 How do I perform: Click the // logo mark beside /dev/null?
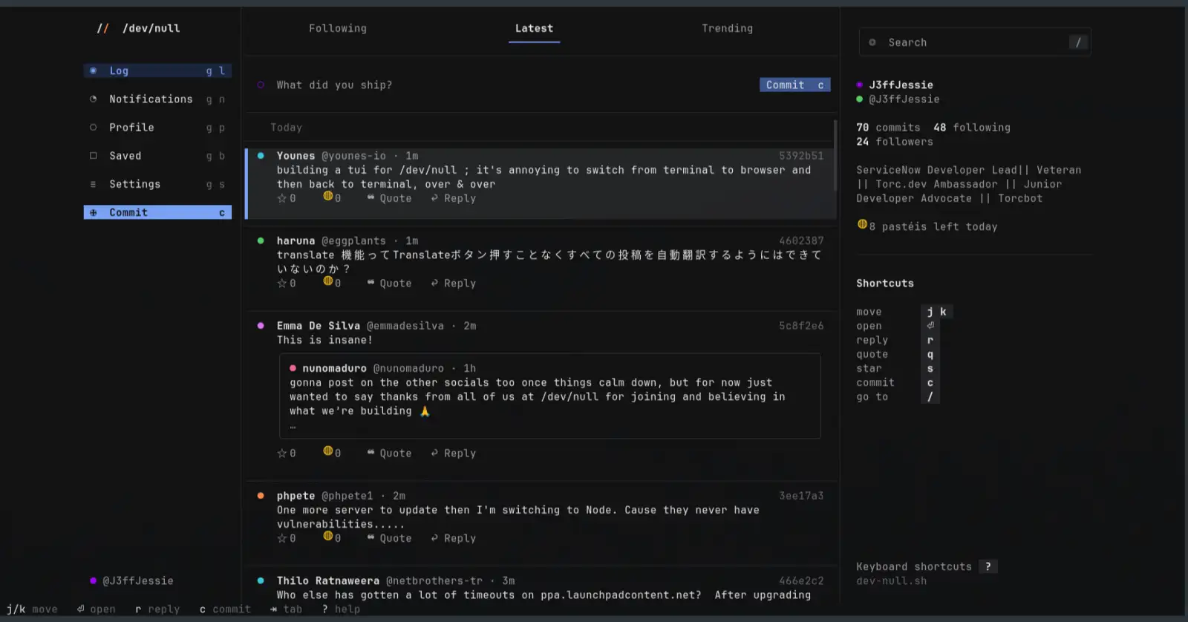102,28
